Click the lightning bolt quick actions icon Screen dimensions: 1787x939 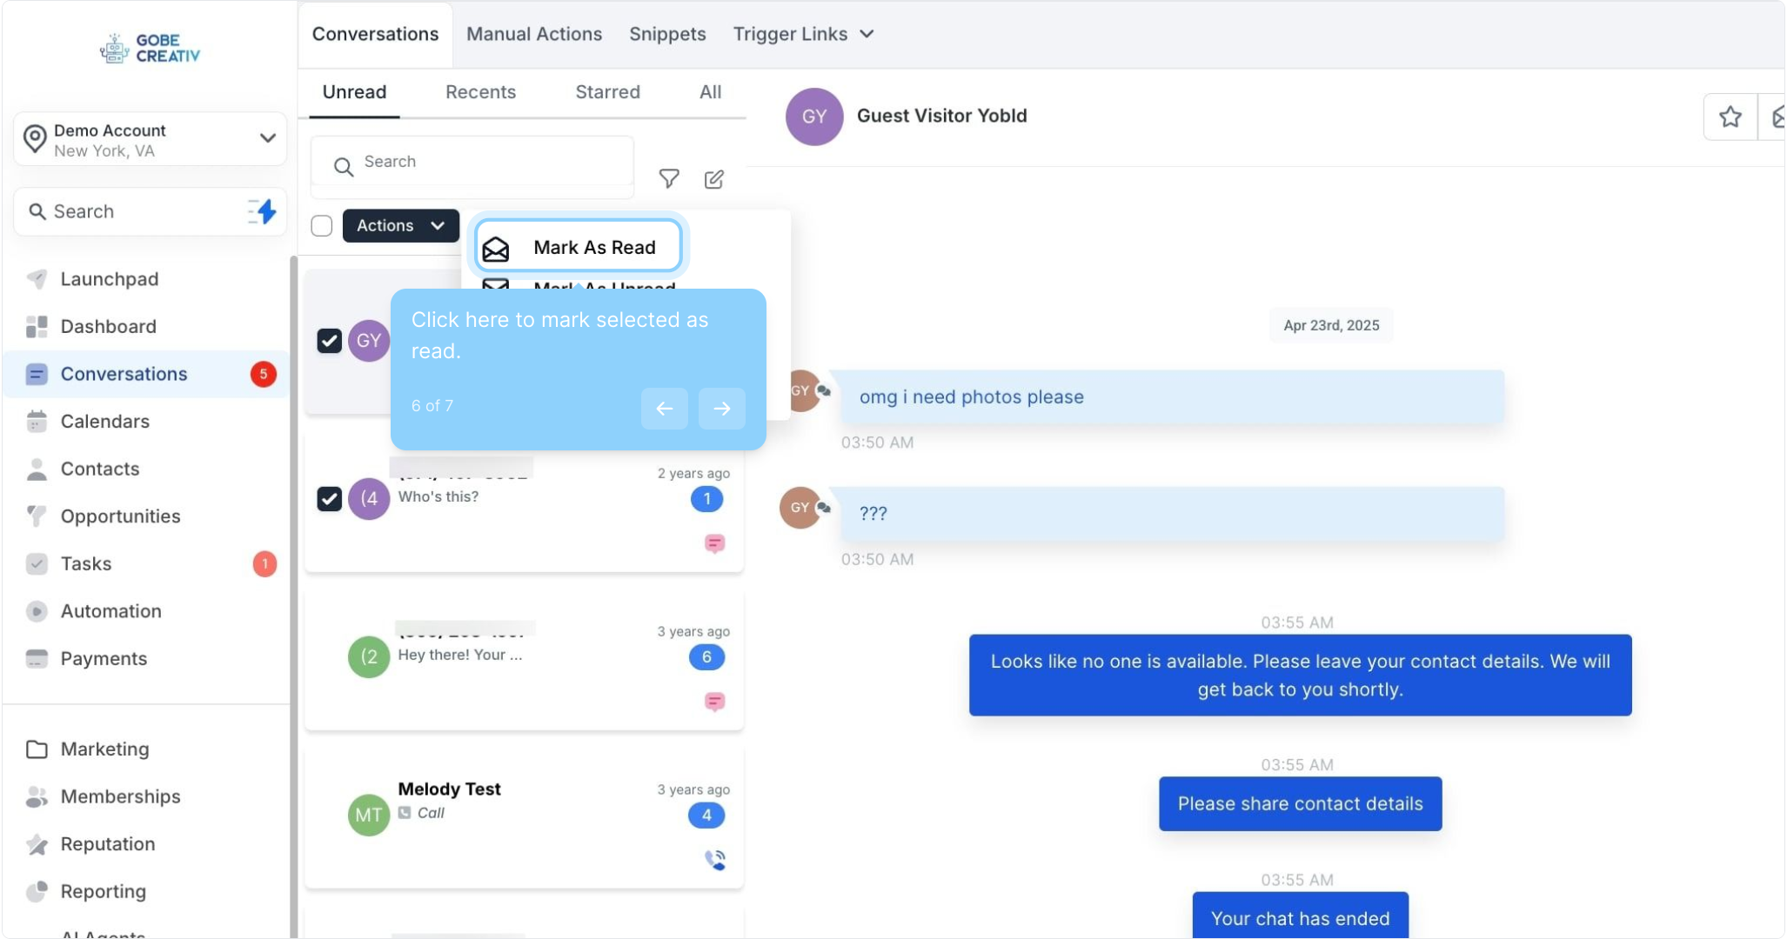click(x=262, y=211)
